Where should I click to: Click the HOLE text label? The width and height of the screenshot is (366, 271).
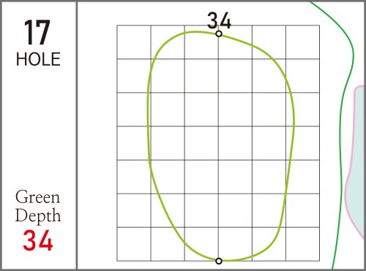pos(38,59)
